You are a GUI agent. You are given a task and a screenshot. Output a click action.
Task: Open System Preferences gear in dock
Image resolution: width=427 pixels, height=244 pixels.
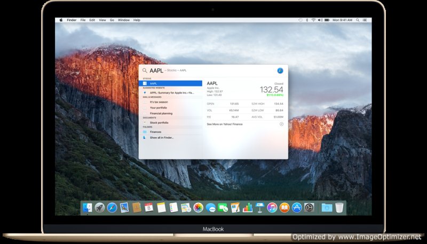coord(309,208)
